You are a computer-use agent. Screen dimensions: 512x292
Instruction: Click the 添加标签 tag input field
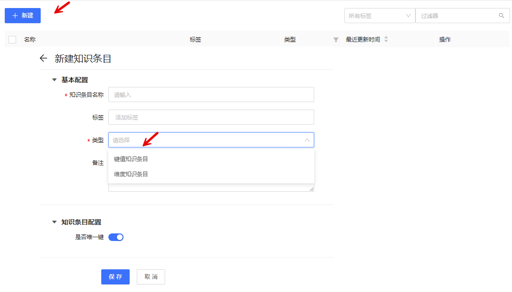pos(211,117)
